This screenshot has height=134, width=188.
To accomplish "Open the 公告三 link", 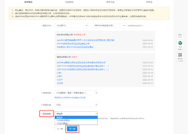I will point(60,80).
